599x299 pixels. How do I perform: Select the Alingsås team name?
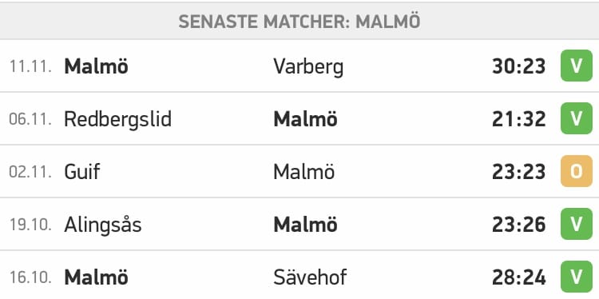(x=103, y=225)
